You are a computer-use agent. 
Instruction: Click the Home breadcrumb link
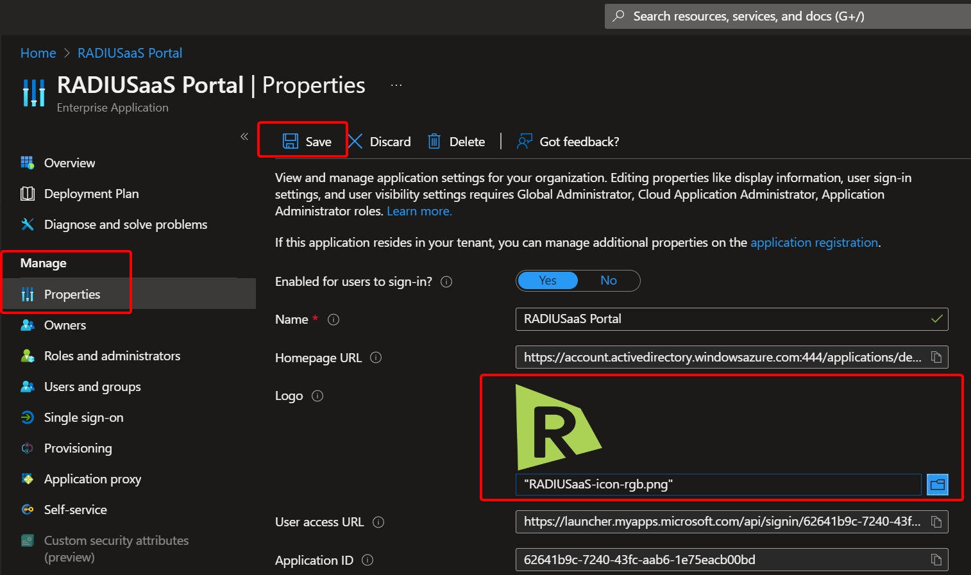coord(38,53)
